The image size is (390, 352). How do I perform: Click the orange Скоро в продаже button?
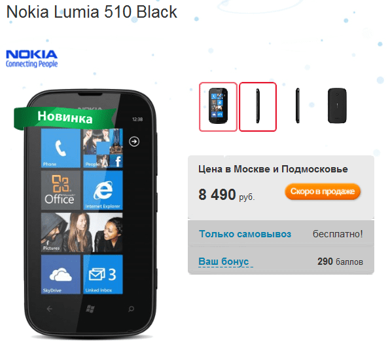[323, 191]
